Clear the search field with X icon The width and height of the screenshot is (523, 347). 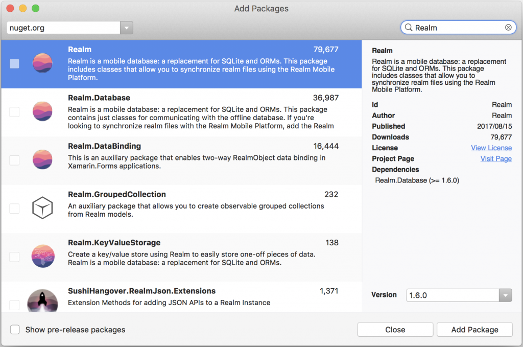(508, 28)
